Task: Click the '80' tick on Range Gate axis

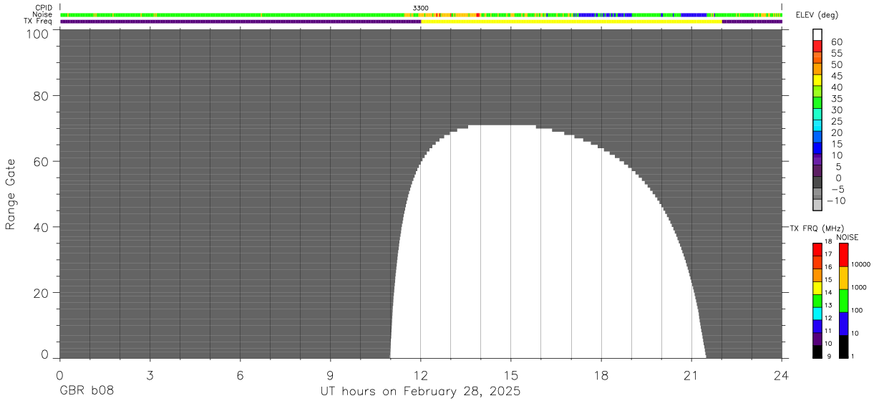Action: (42, 95)
